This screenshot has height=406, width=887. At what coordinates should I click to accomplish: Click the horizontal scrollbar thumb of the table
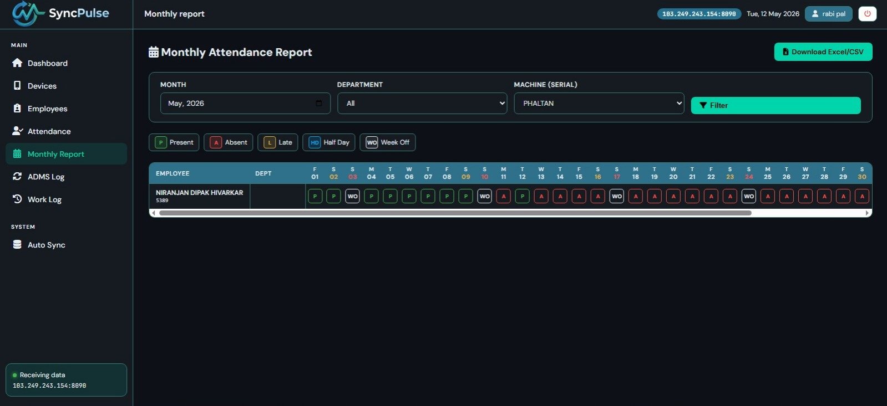pyautogui.click(x=455, y=213)
